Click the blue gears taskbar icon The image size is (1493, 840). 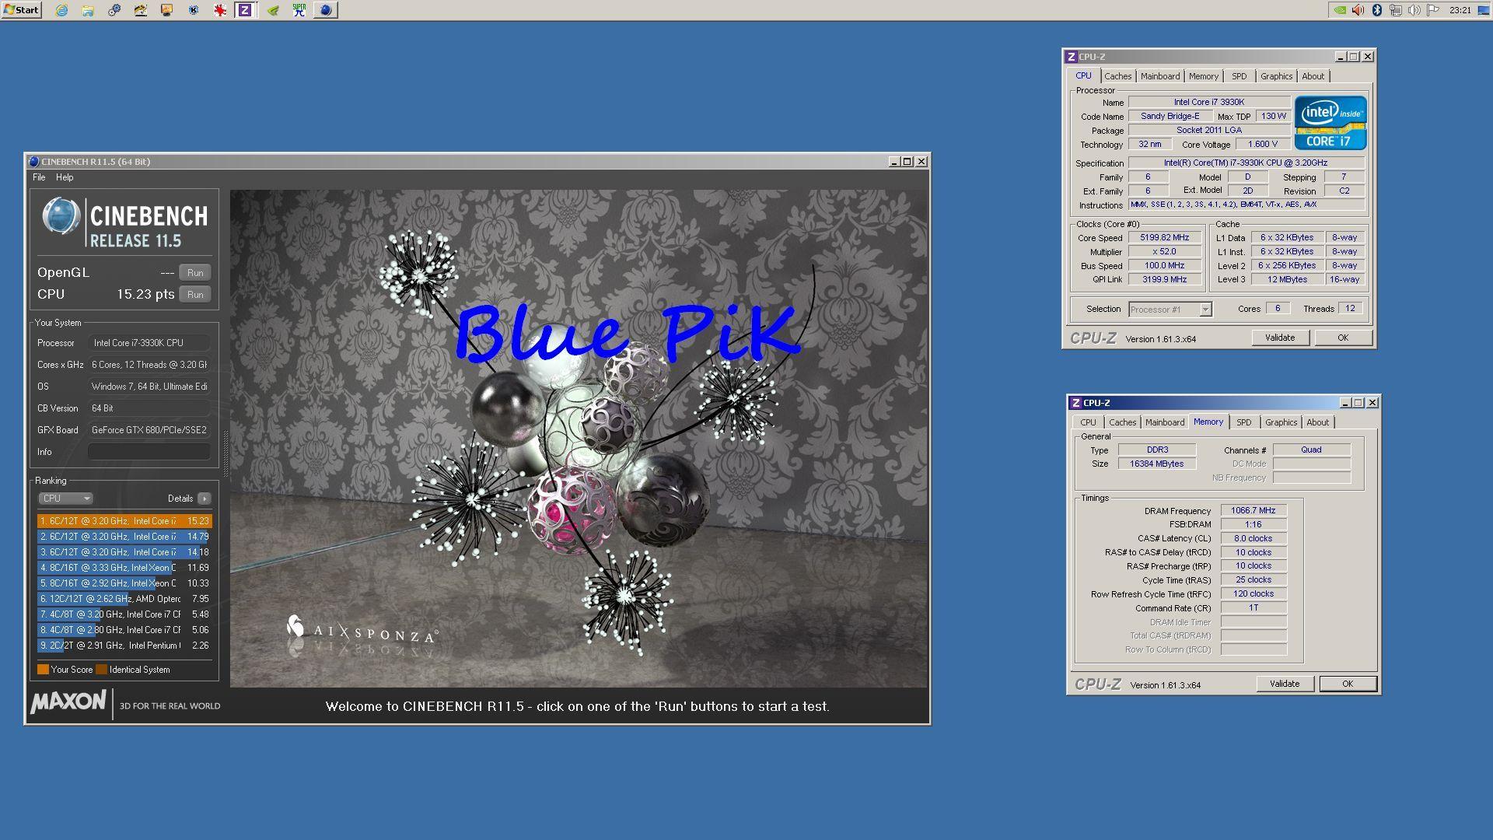point(114,10)
